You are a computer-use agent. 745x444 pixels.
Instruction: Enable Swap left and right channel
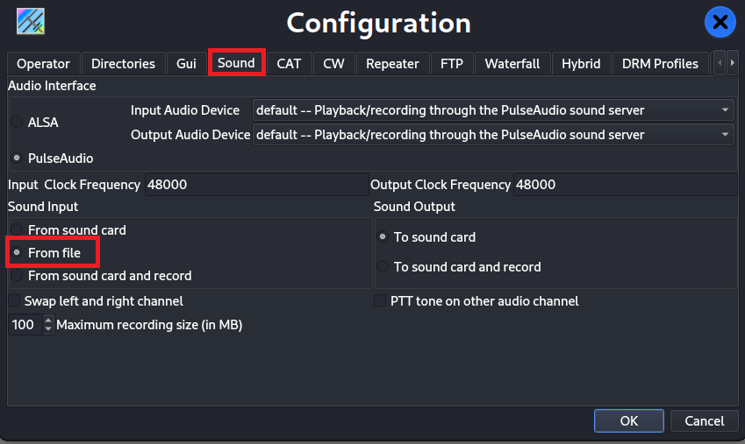[x=14, y=301]
